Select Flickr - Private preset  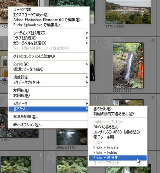(118, 147)
